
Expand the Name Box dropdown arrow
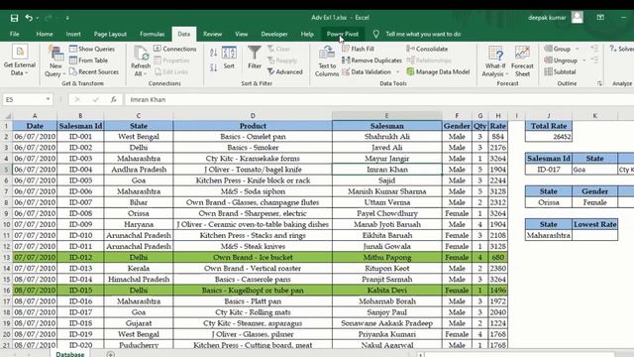click(x=48, y=99)
